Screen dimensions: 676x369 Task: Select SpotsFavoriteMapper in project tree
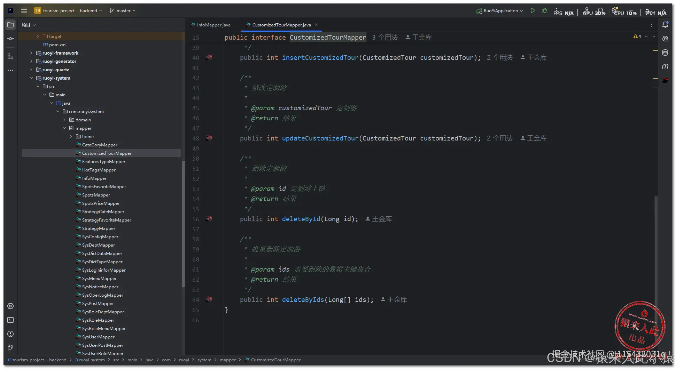coord(104,186)
